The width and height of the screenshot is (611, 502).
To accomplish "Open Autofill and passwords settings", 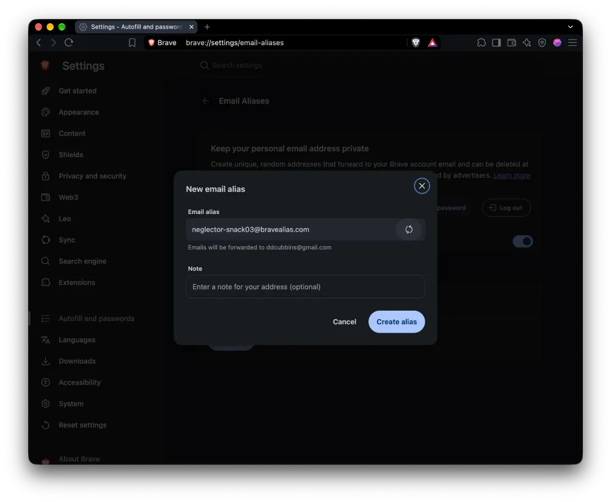I will point(97,319).
